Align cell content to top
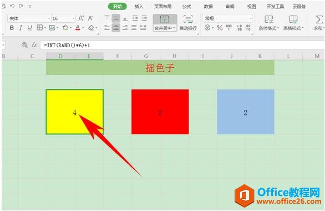The width and height of the screenshot is (325, 211). pos(106,18)
